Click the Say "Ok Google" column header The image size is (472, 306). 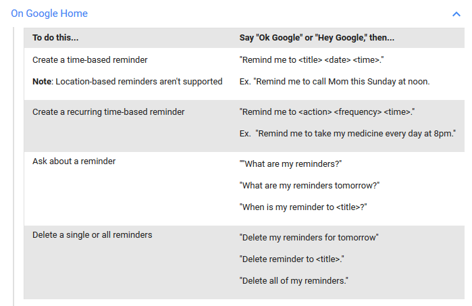(x=317, y=38)
